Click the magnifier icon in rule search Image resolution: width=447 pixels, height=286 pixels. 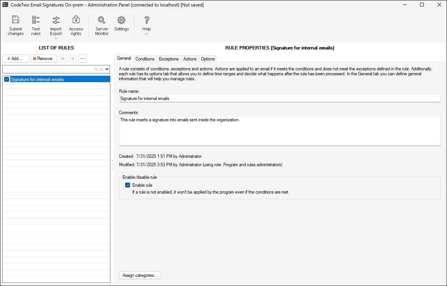coord(96,69)
